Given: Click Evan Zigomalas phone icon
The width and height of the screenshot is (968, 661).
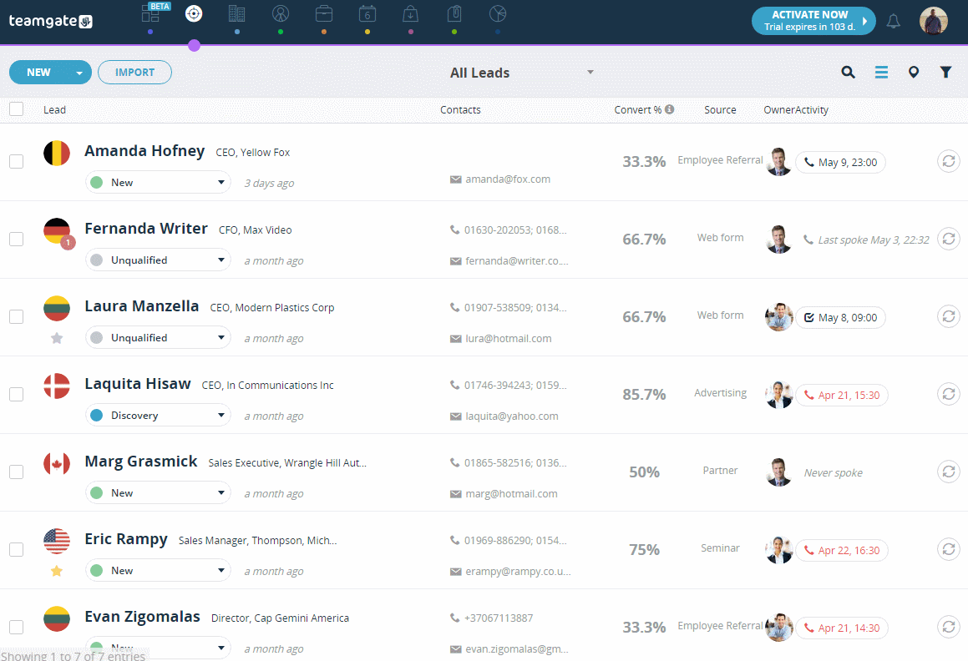Looking at the screenshot, I should [455, 618].
